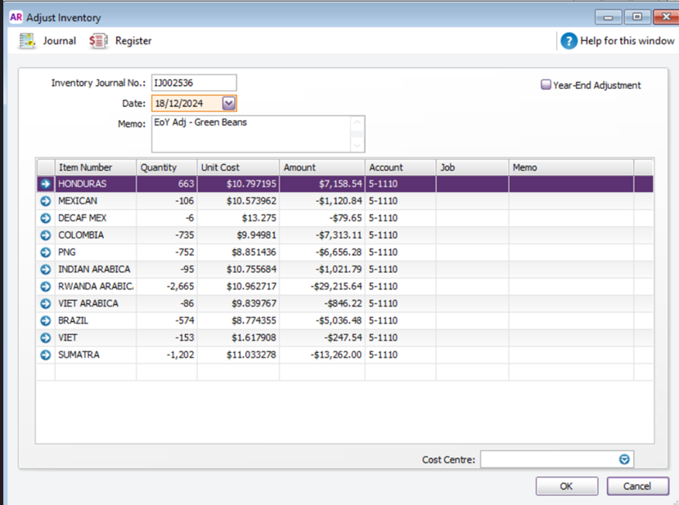The width and height of the screenshot is (679, 505).
Task: Click the arrow icon beside MEXICAN row
Action: [x=45, y=201]
